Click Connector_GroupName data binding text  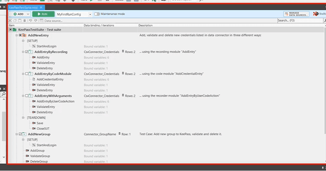[x=100, y=134]
